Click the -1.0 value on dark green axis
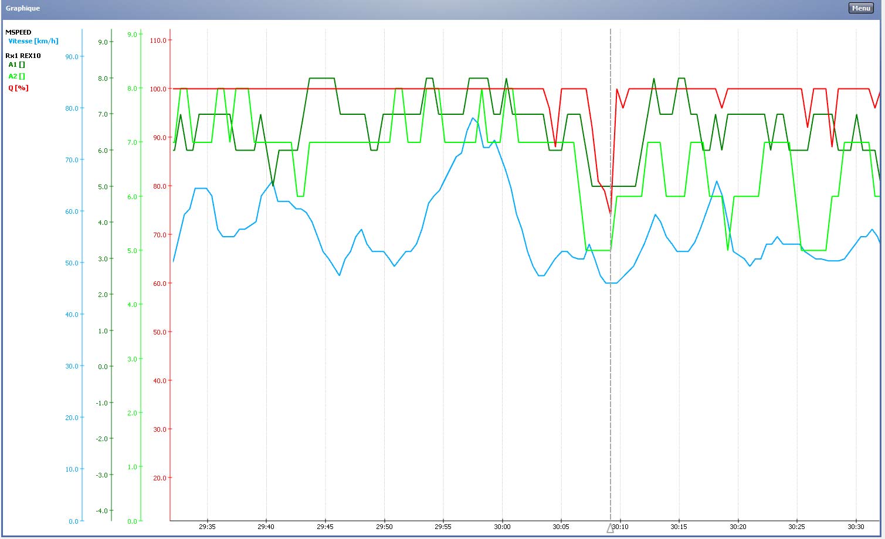The height and width of the screenshot is (539, 885). point(102,403)
